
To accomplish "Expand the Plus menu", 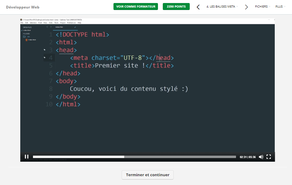I will 280,7.
